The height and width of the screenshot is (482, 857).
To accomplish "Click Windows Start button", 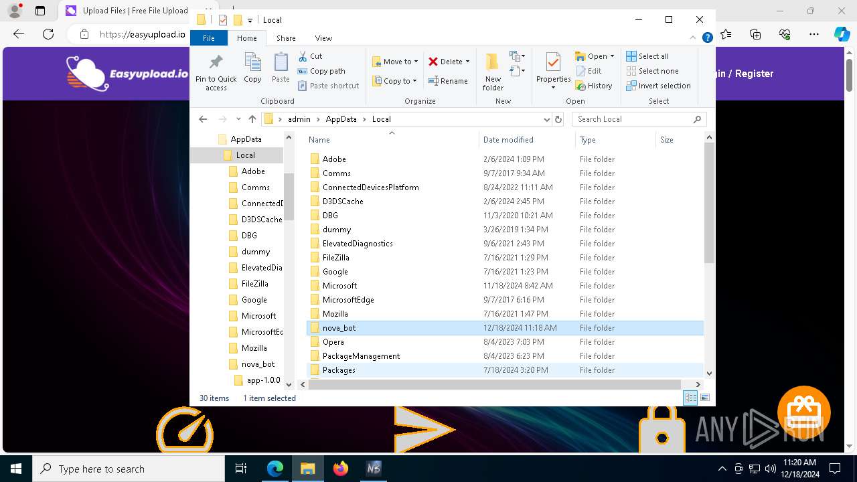I will (16, 469).
